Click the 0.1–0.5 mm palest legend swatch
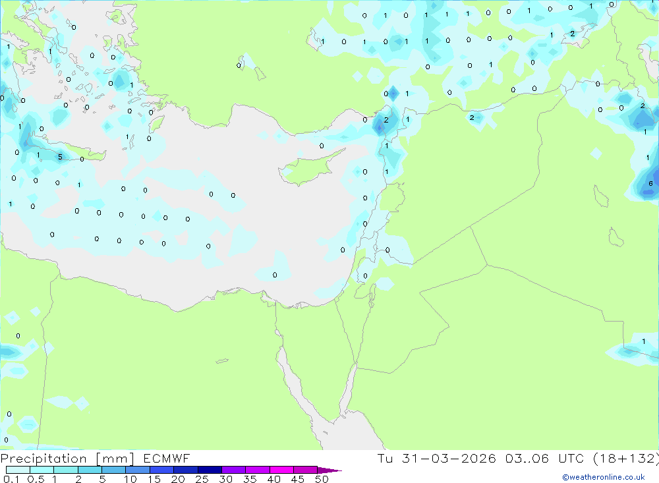 [x=18, y=470]
